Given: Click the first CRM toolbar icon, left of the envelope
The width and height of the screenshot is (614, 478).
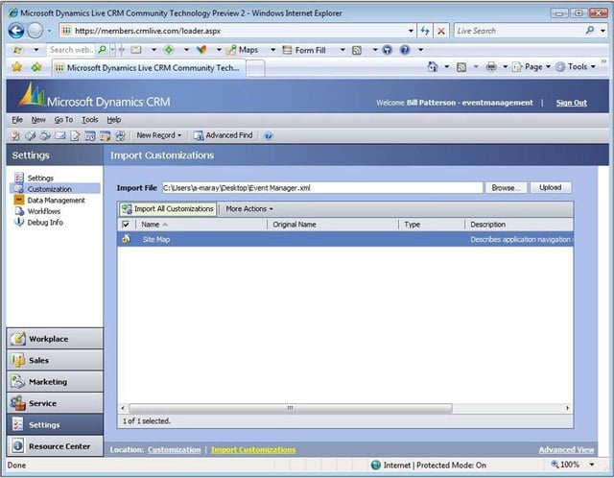Looking at the screenshot, I should pos(15,136).
